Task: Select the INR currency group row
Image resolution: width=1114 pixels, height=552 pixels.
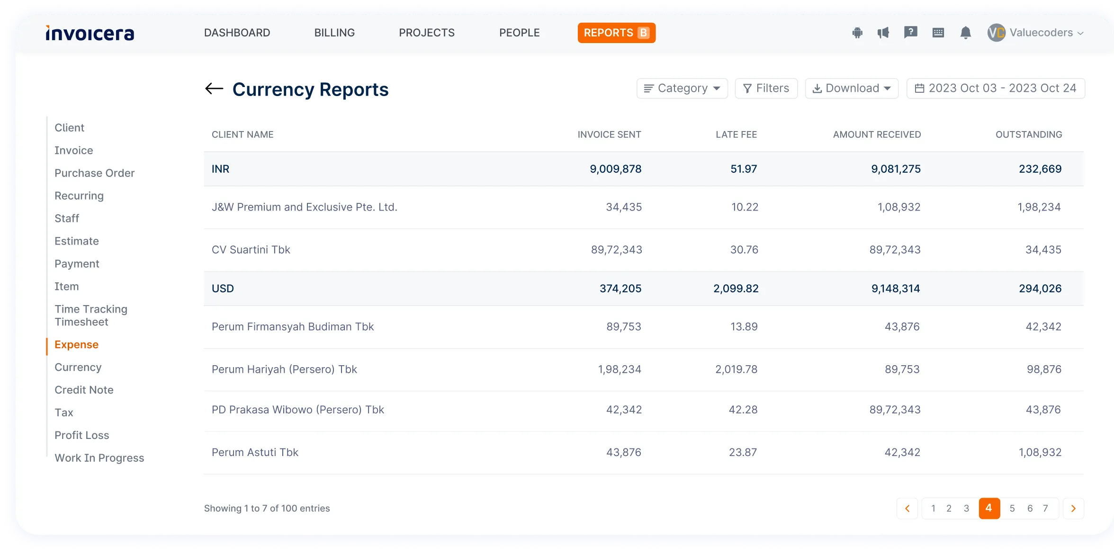Action: click(x=644, y=169)
